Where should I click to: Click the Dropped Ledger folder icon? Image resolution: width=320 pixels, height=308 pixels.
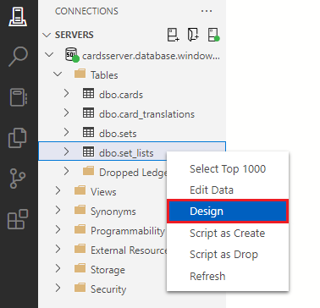88,172
